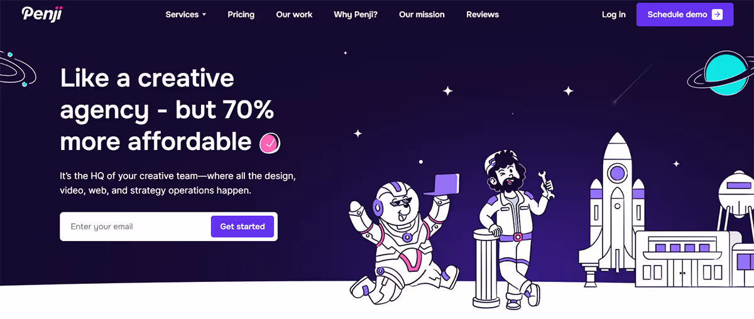Click the Get started button
This screenshot has height=319, width=754.
243,227
